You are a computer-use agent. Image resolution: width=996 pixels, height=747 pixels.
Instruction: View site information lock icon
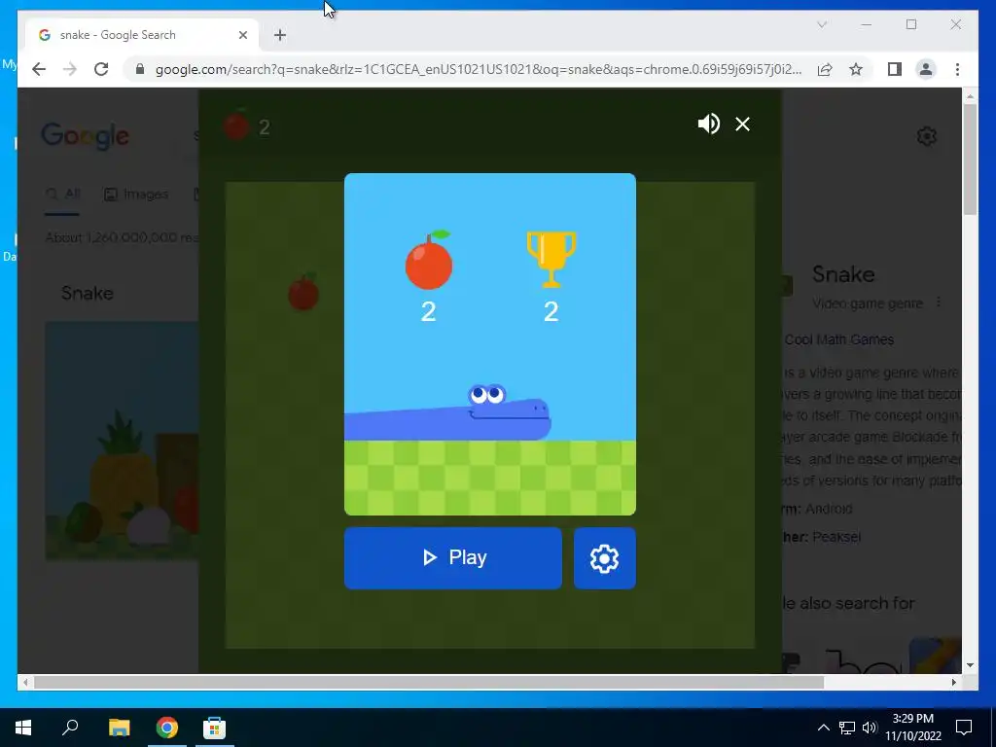[x=140, y=69]
